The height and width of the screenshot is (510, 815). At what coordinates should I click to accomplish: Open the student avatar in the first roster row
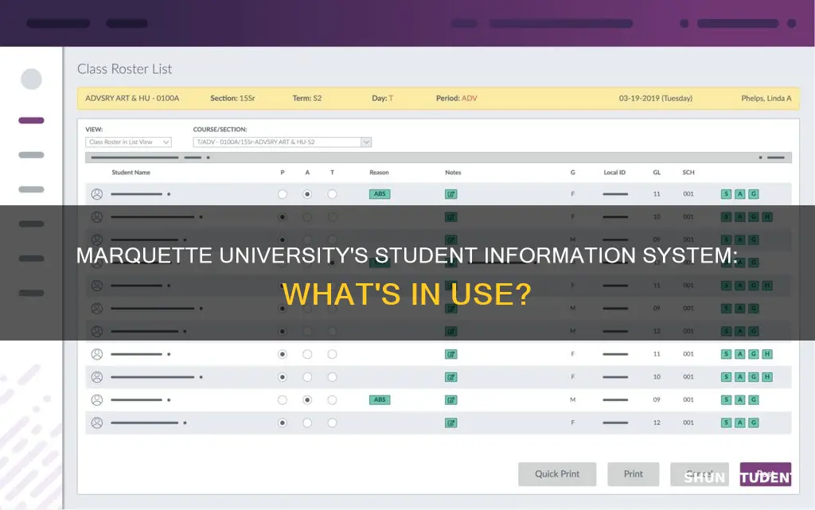96,194
